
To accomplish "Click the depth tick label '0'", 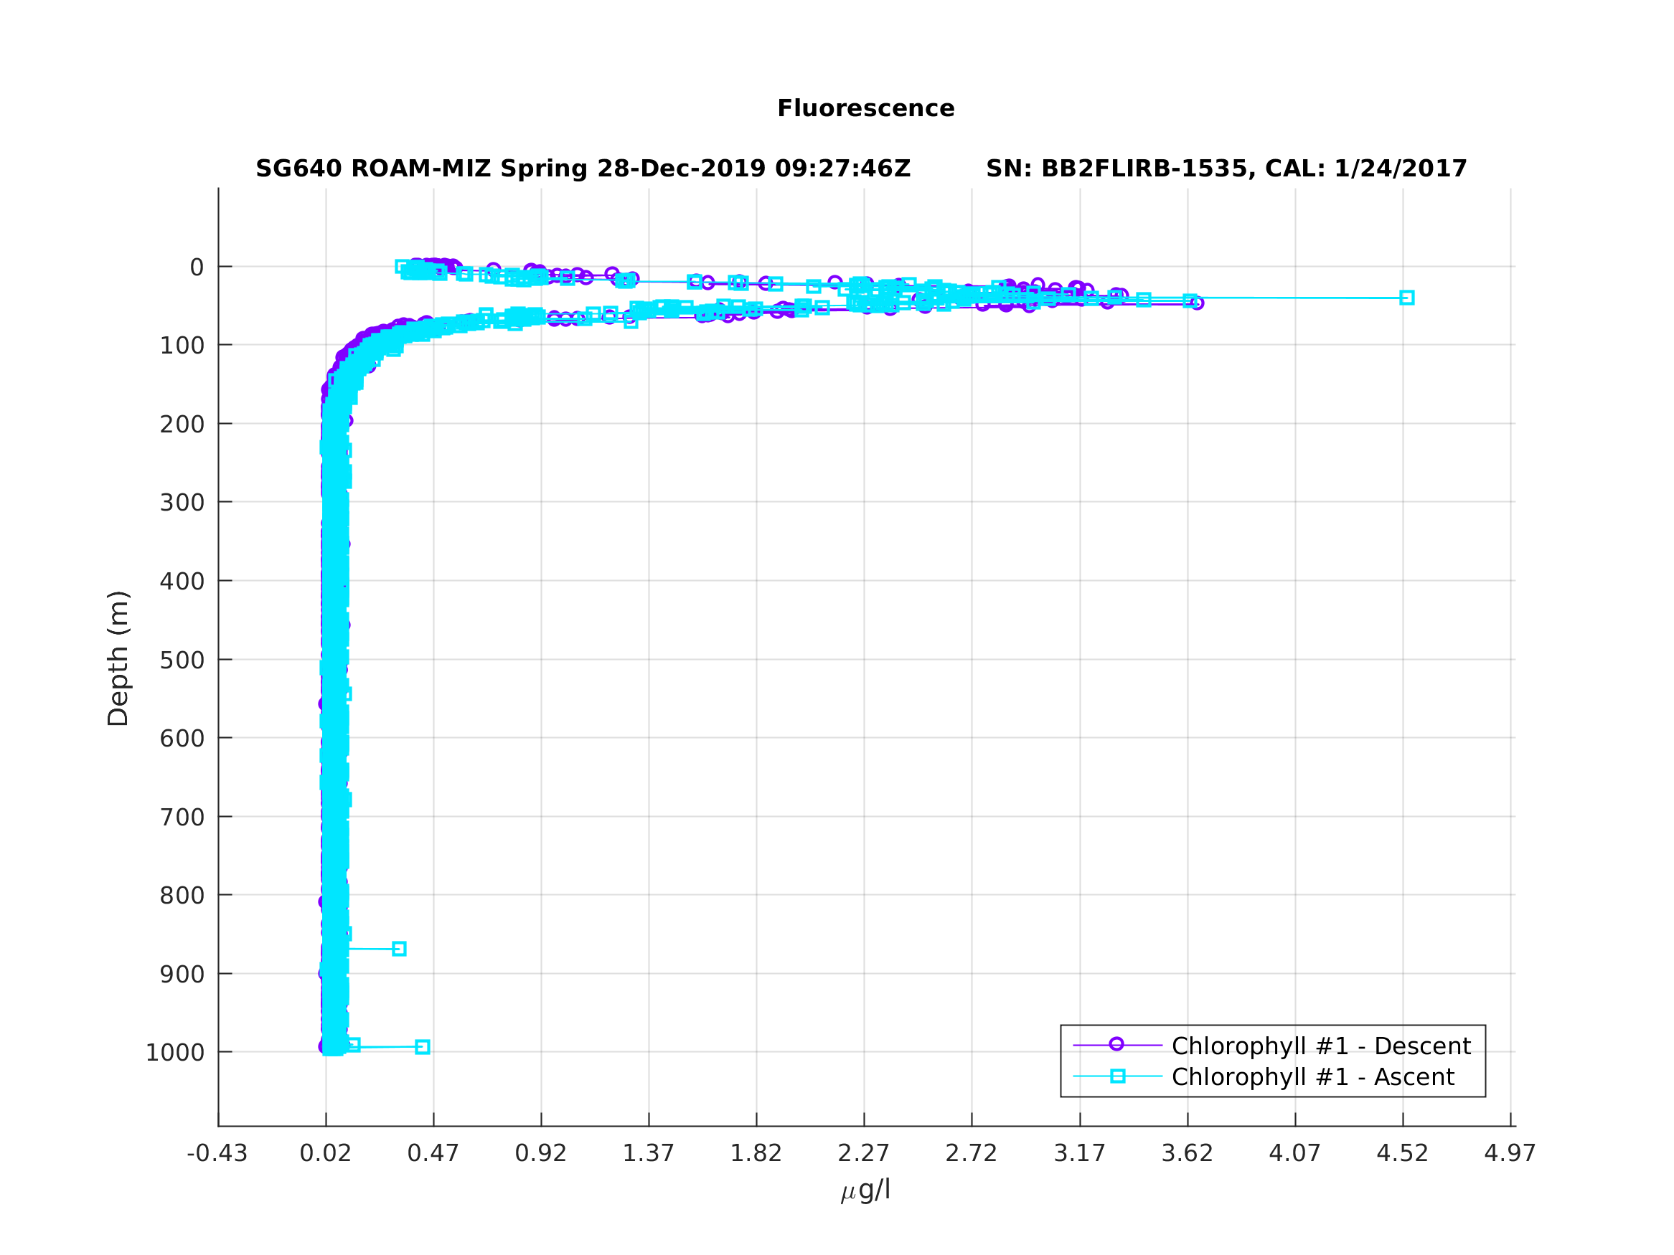I will (197, 267).
